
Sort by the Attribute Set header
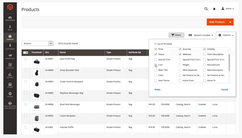(x=137, y=52)
